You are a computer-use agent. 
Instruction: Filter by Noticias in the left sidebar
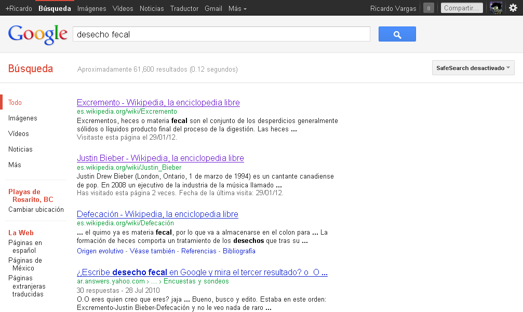pyautogui.click(x=20, y=149)
